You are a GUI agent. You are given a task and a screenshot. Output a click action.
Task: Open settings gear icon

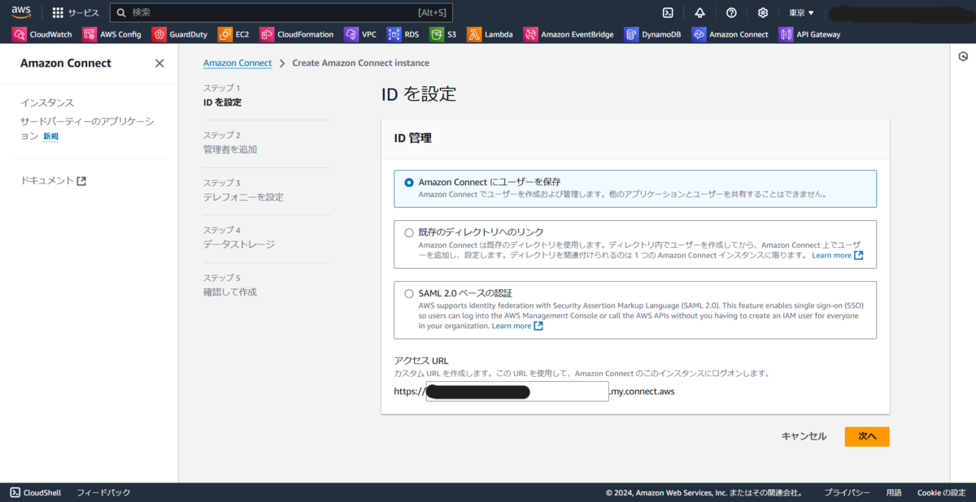coord(763,12)
